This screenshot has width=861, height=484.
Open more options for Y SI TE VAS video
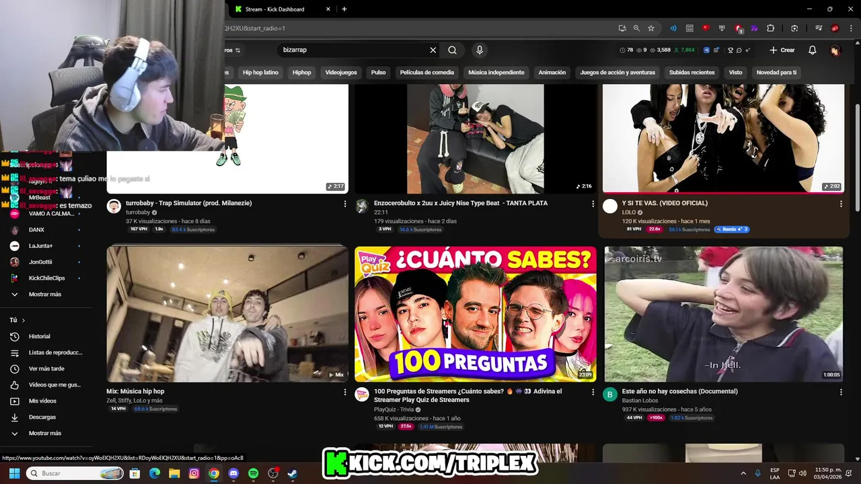coord(841,204)
